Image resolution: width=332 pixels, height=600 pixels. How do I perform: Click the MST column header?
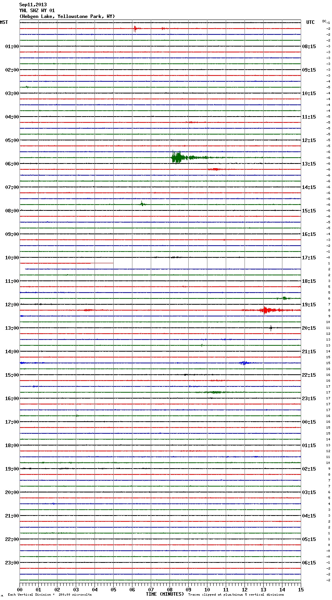[x=4, y=22]
